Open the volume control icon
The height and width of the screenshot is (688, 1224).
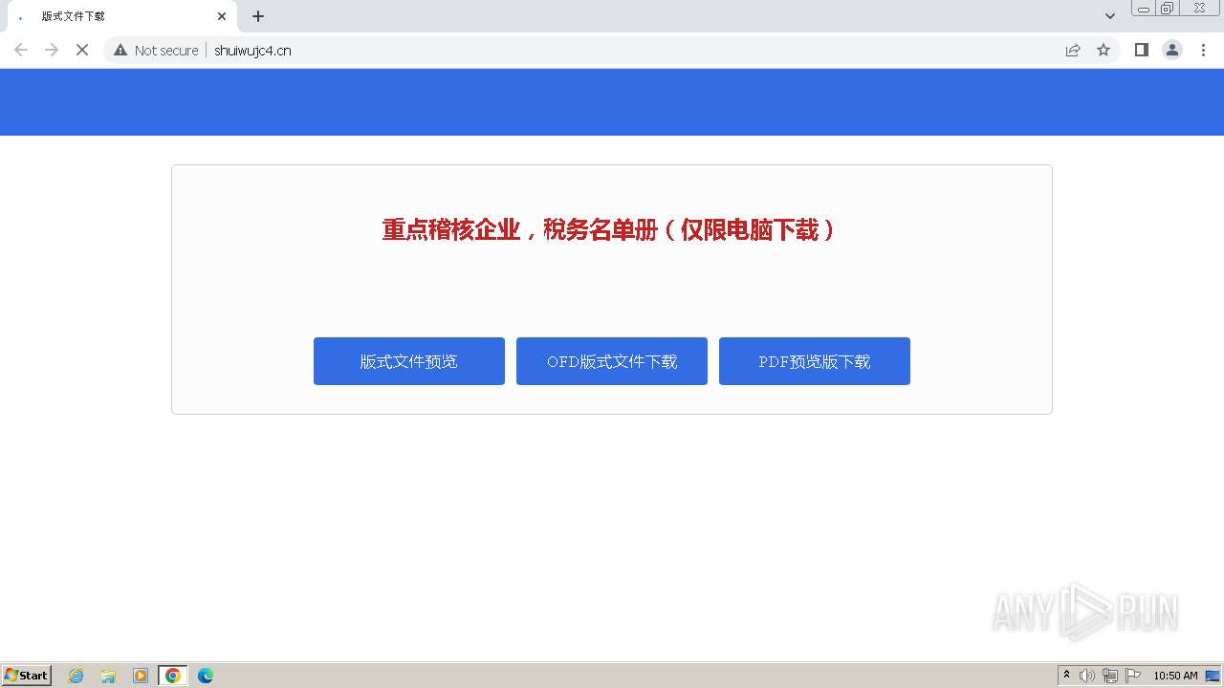point(1087,676)
